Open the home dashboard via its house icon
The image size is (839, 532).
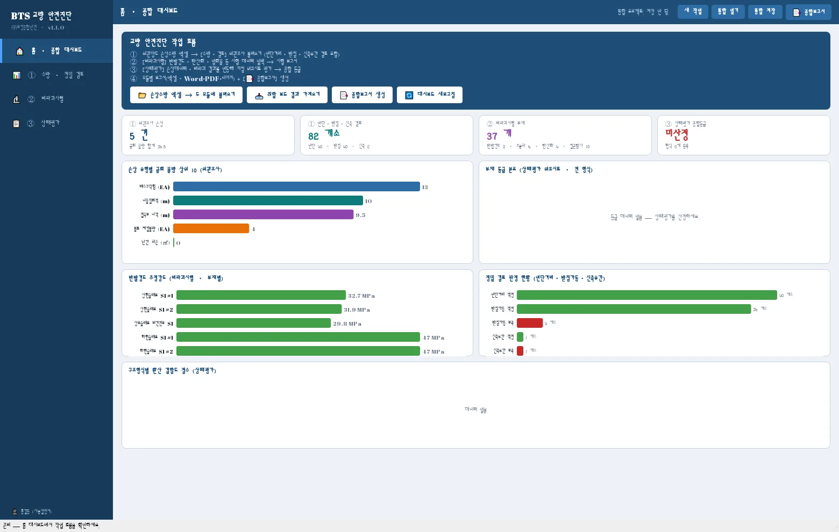(x=20, y=51)
